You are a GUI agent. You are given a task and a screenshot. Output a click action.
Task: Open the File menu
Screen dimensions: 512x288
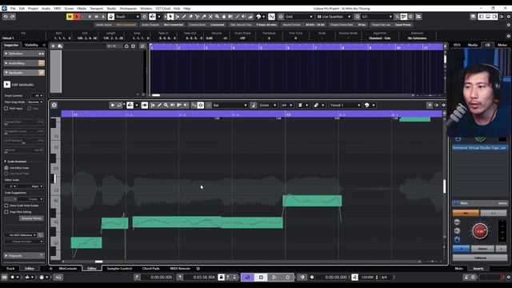[13, 9]
